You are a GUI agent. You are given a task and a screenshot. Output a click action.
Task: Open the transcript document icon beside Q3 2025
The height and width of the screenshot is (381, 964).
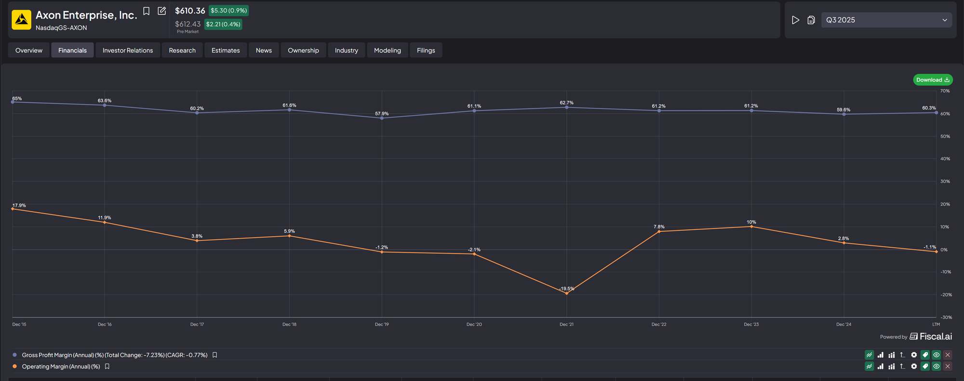coord(811,20)
